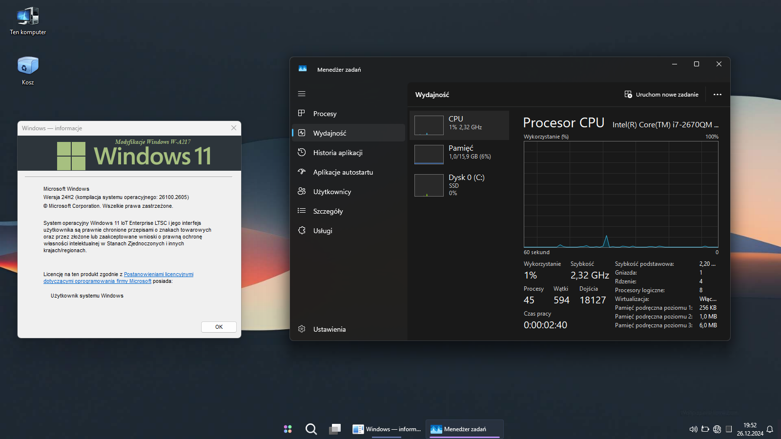Click Uruchom nowe zadanie button
The height and width of the screenshot is (439, 781).
[x=661, y=95]
